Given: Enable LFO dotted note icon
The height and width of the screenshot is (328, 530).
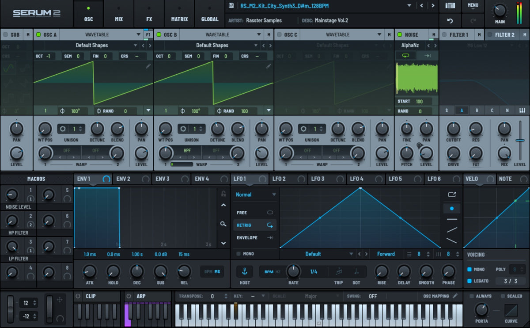Looking at the screenshot, I should [x=356, y=271].
